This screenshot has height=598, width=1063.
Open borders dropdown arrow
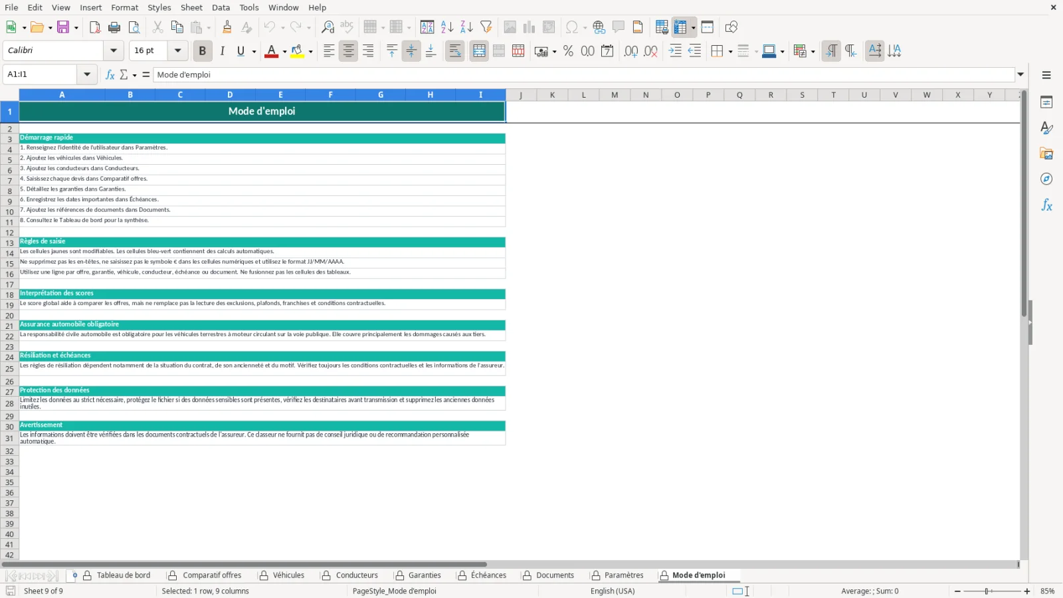click(x=730, y=51)
